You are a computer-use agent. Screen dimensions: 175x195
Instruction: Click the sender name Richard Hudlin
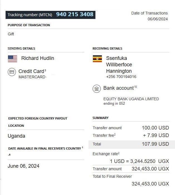[x=38, y=58]
